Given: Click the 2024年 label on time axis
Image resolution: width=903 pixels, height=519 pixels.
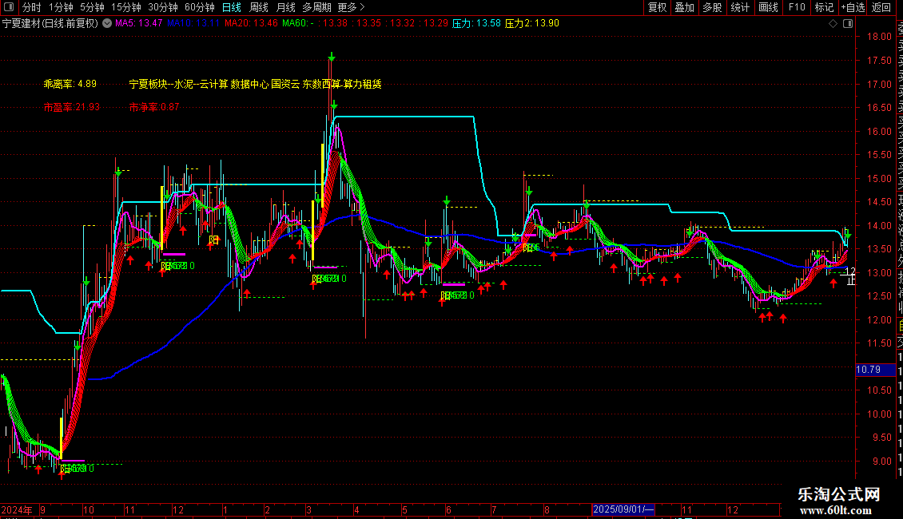Looking at the screenshot, I should tap(17, 509).
